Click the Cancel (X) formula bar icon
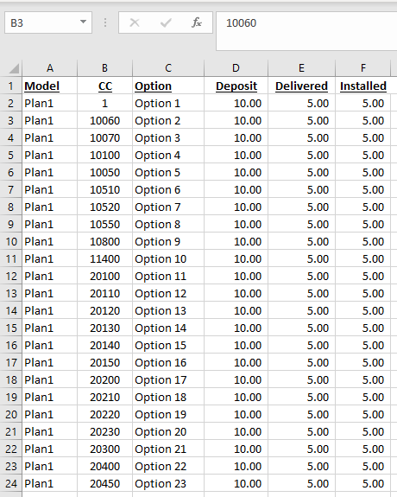The width and height of the screenshot is (397, 497). 135,22
